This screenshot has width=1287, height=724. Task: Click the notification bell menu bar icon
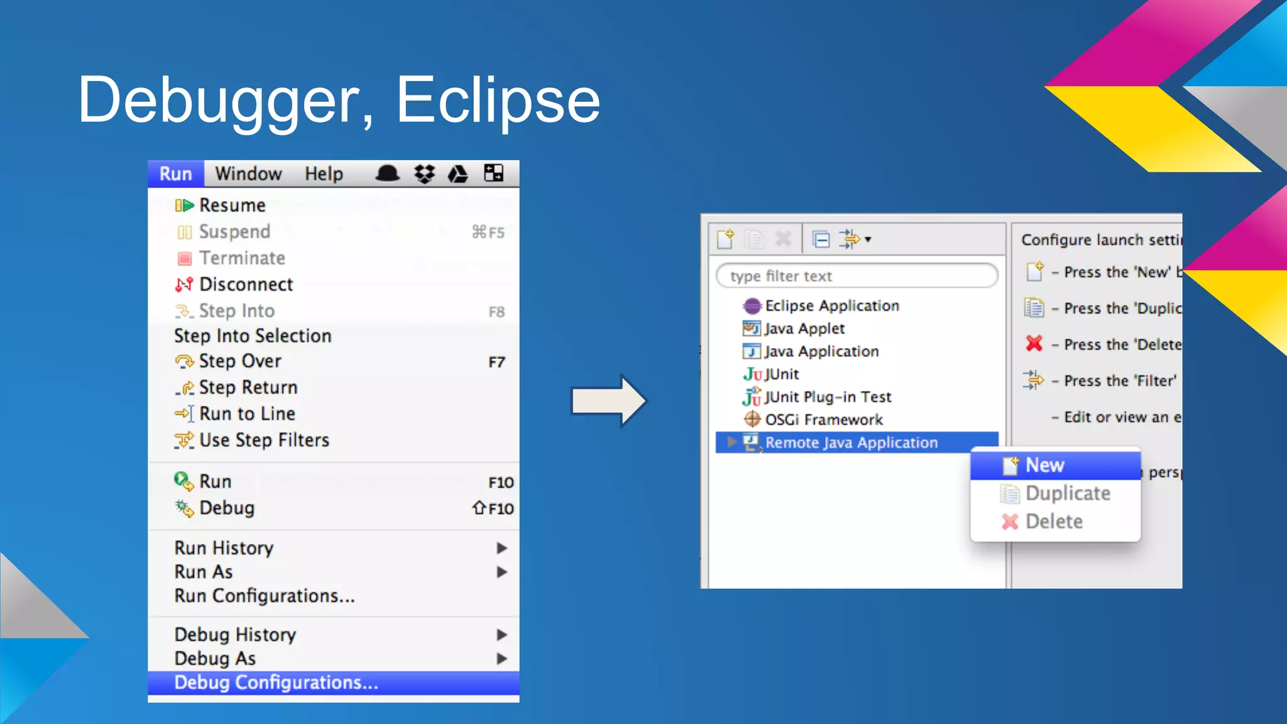pos(388,173)
